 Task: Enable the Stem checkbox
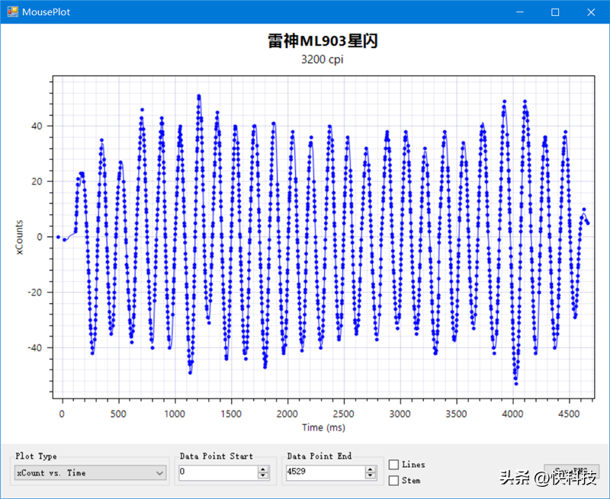(393, 481)
